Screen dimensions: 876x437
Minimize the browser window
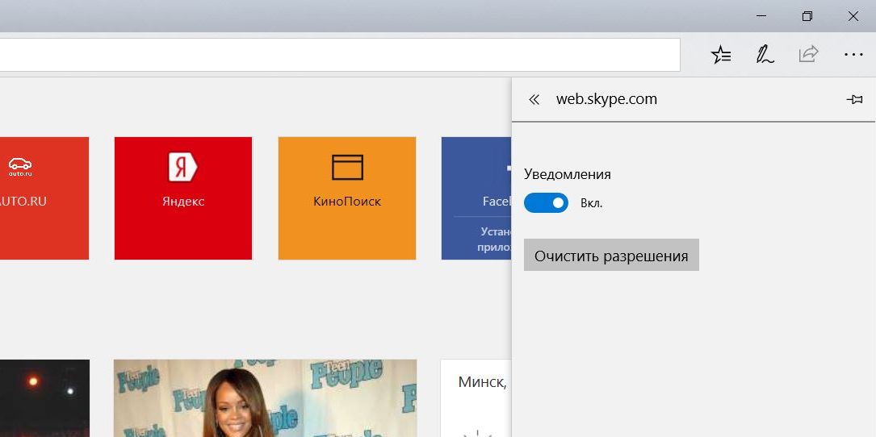point(761,16)
